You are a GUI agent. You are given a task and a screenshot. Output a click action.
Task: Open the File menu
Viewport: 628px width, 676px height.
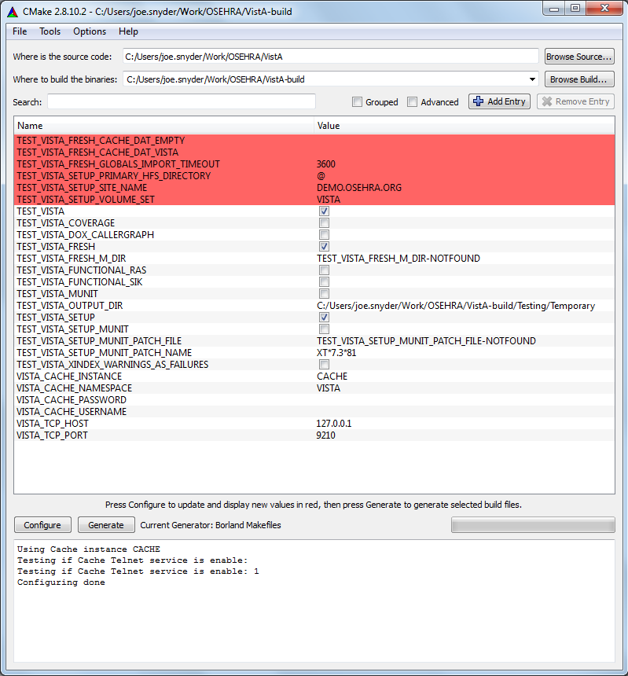[x=20, y=31]
